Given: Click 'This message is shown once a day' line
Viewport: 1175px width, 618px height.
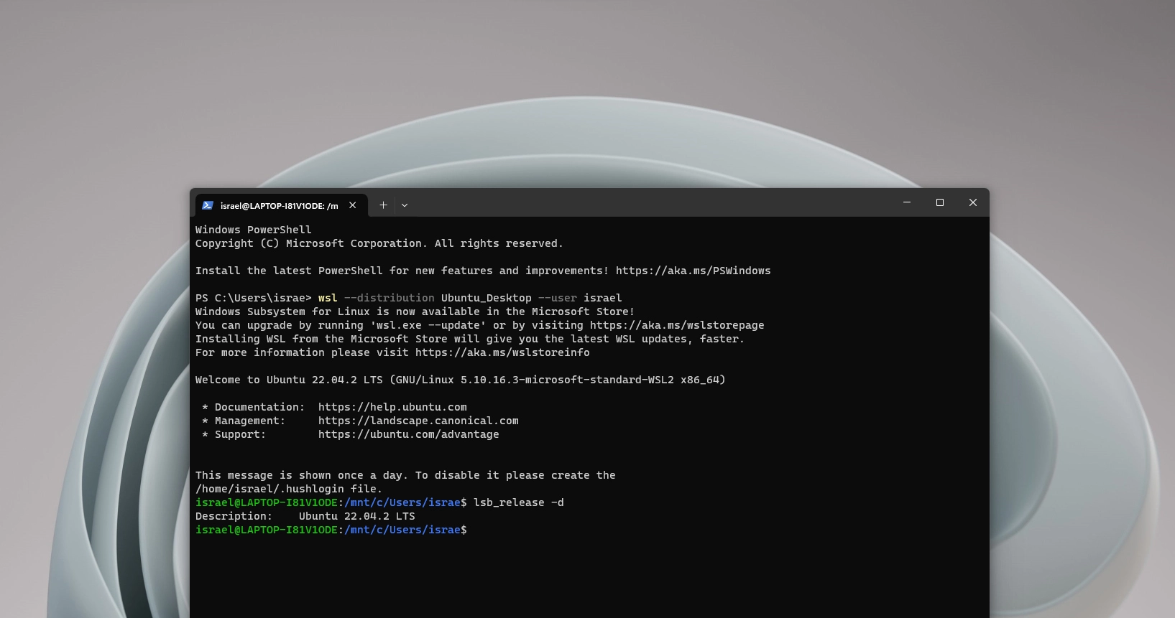Looking at the screenshot, I should 405,475.
